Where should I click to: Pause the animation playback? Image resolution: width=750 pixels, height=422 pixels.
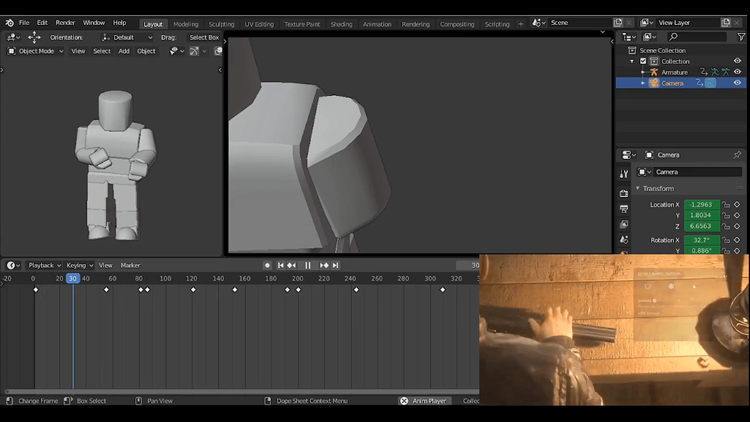click(x=308, y=265)
